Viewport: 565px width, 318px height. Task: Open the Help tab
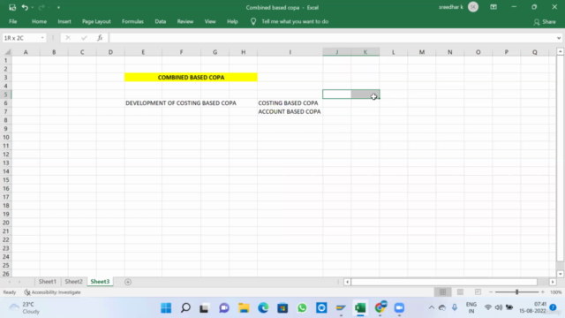click(x=232, y=21)
